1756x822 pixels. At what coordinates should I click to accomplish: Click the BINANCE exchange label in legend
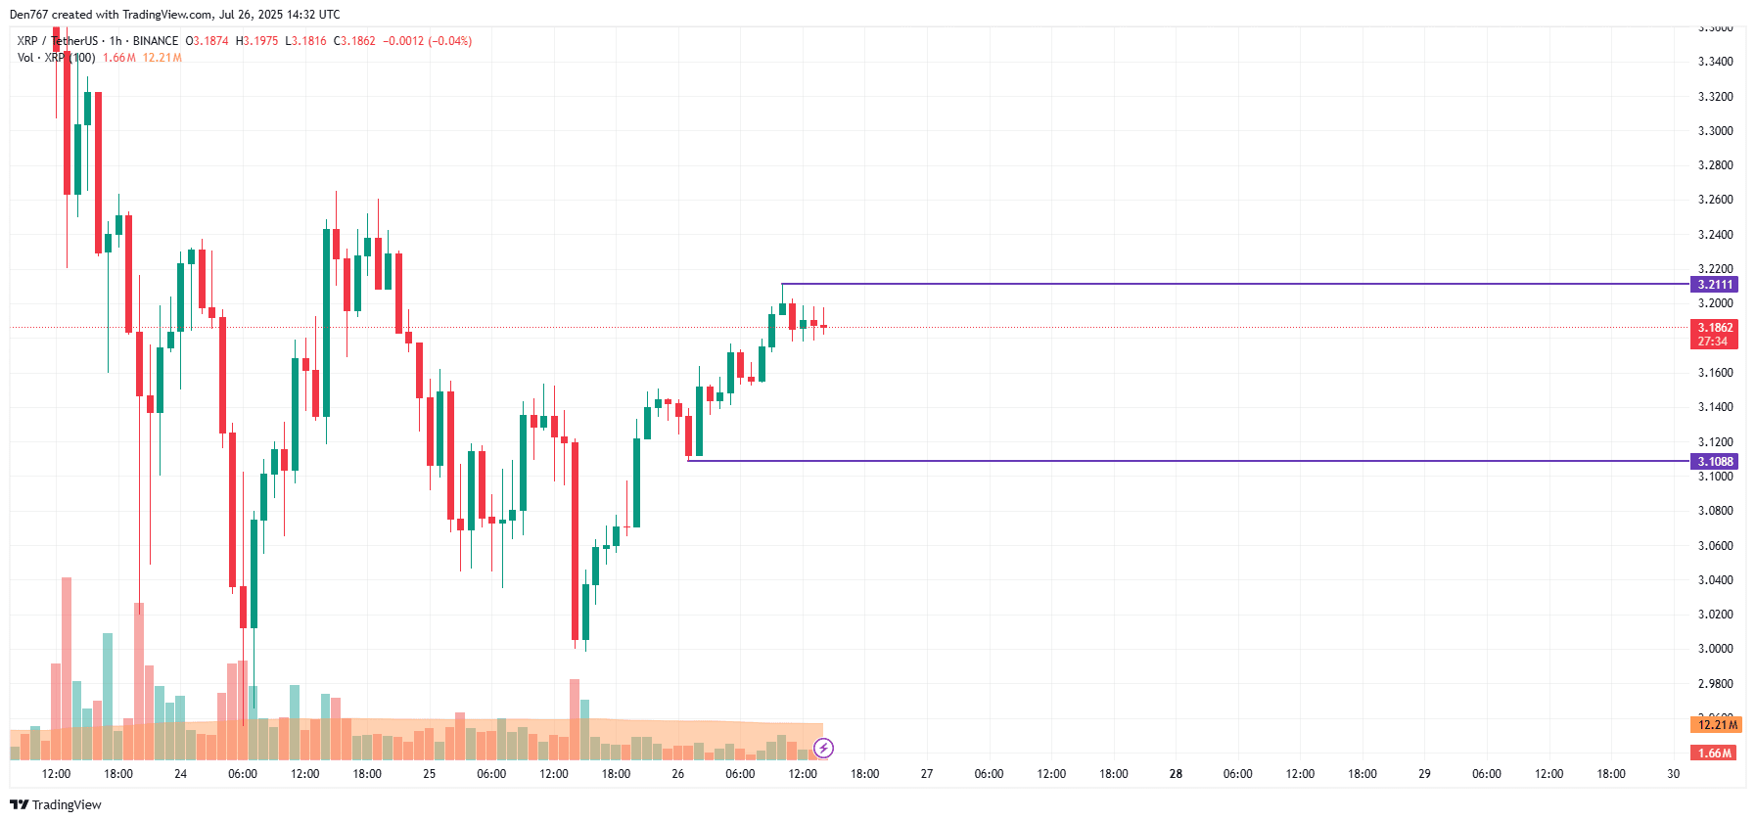[156, 41]
